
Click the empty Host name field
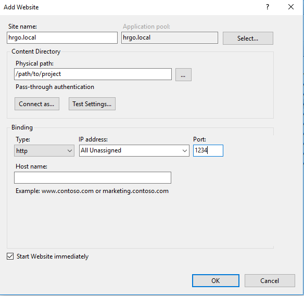pyautogui.click(x=93, y=177)
